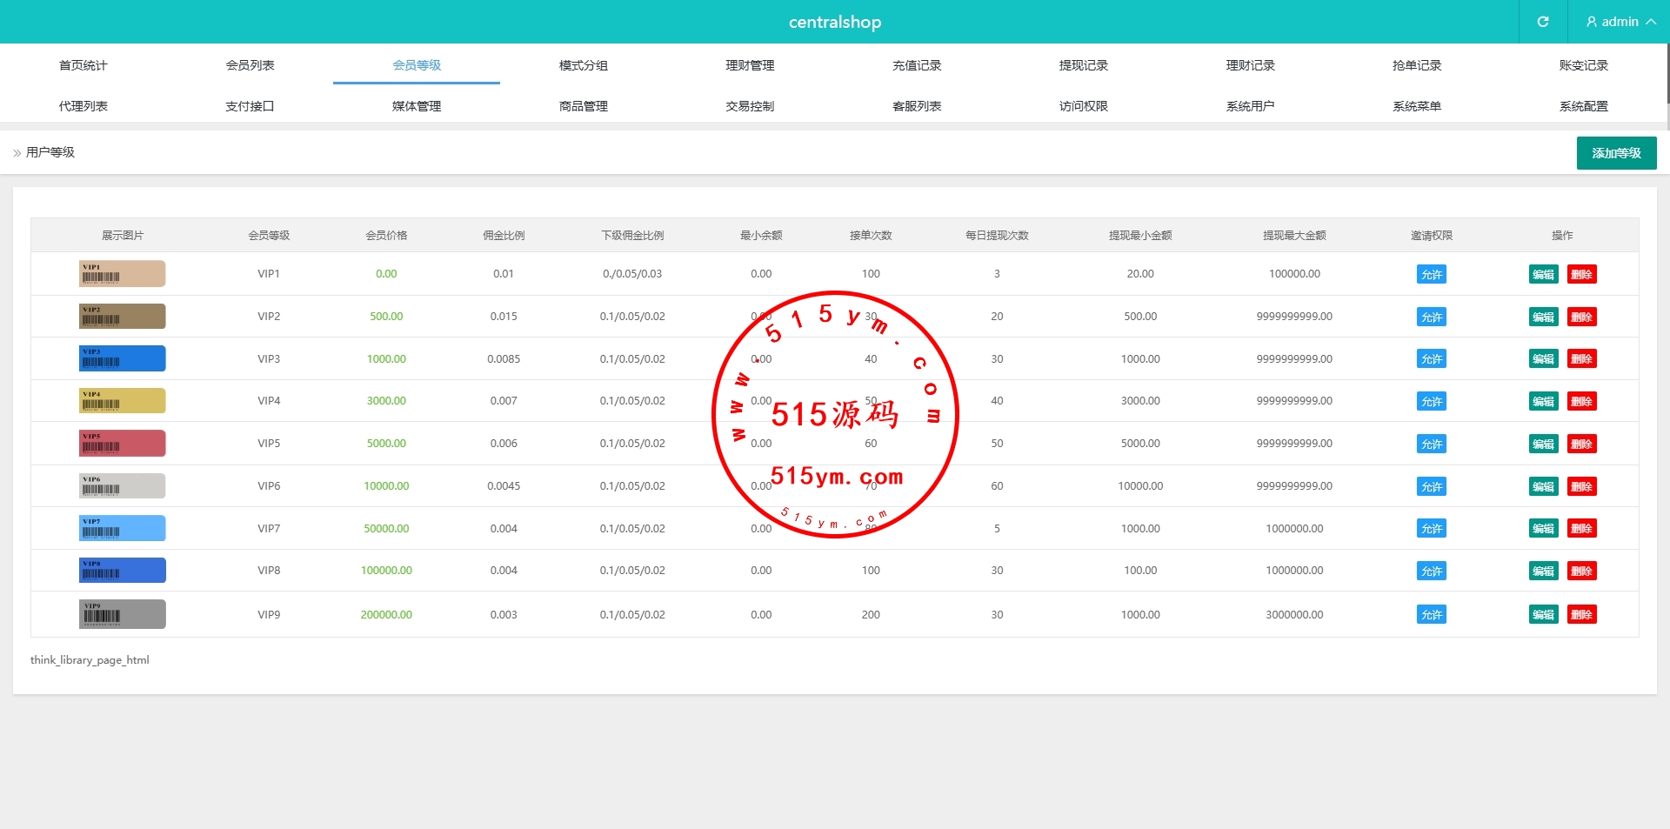This screenshot has width=1670, height=829.
Task: Select the 充值记录 tab
Action: (917, 65)
